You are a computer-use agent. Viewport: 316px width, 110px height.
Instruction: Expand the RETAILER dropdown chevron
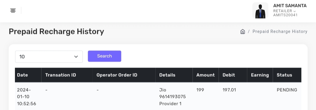[x=294, y=11]
